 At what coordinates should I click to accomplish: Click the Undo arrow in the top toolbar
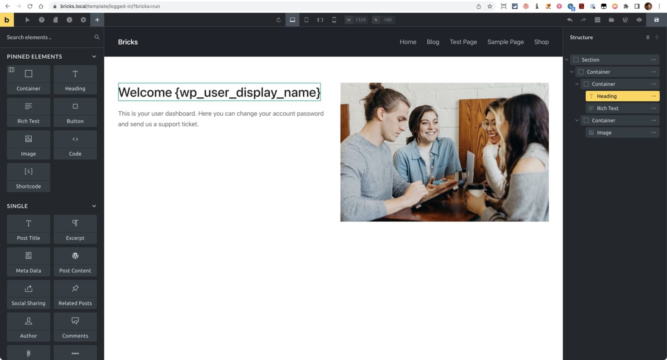point(570,20)
